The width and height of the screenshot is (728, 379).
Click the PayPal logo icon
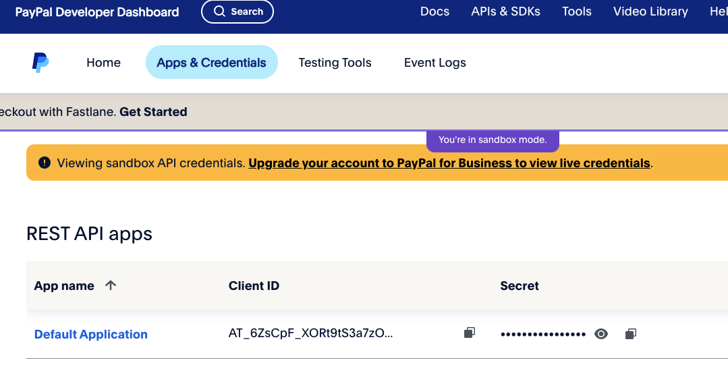coord(40,62)
